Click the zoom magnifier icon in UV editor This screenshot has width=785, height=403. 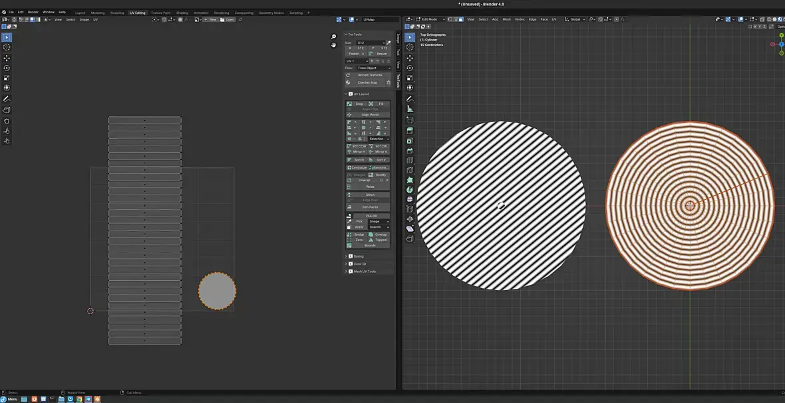(334, 37)
